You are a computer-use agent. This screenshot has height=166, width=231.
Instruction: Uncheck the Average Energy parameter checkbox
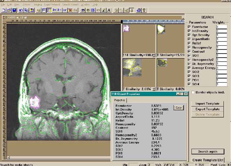point(189,68)
